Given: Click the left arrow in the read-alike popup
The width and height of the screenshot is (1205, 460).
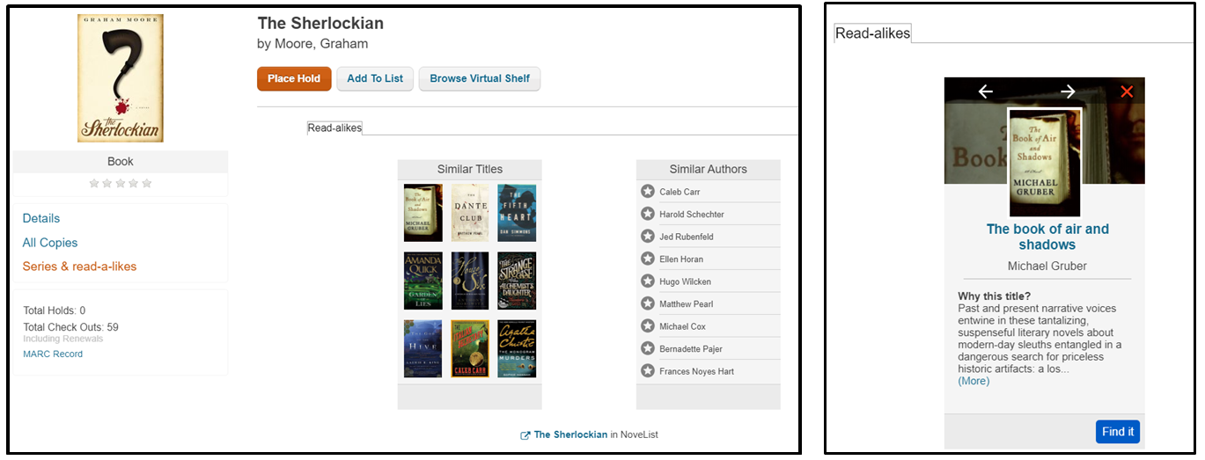Looking at the screenshot, I should (986, 91).
